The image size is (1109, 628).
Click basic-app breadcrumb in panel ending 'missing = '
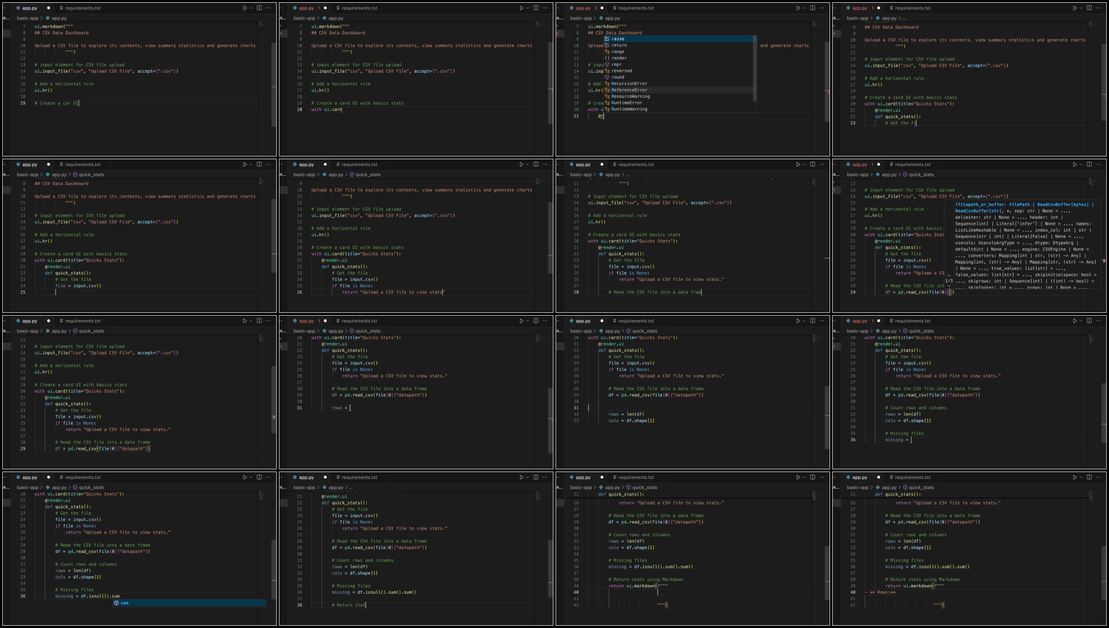[857, 331]
